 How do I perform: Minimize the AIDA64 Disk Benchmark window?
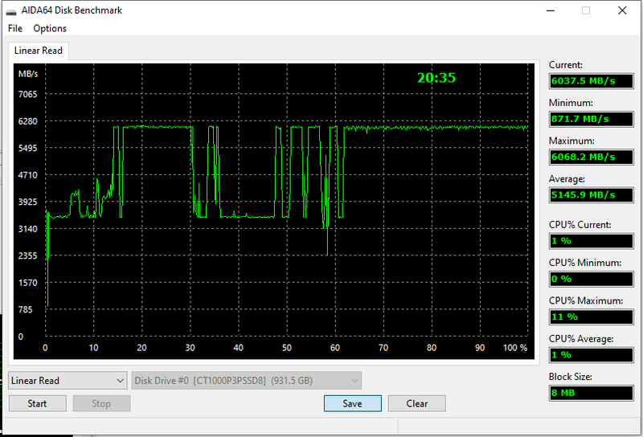[551, 10]
